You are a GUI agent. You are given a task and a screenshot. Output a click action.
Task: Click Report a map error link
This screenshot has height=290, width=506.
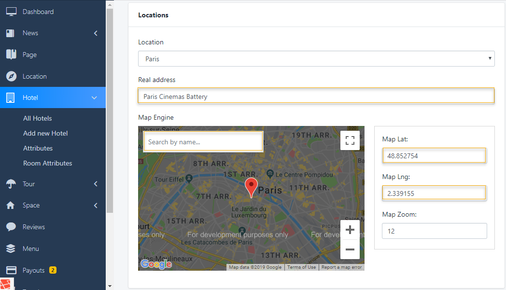(341, 267)
